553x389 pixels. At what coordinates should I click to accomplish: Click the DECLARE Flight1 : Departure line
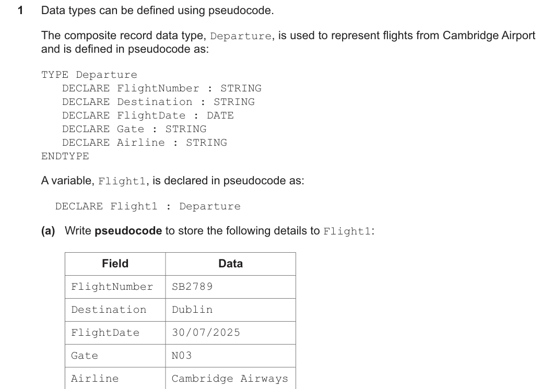point(148,206)
